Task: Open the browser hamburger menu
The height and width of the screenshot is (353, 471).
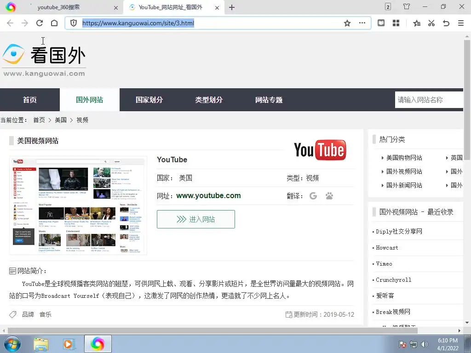Action: click(461, 23)
